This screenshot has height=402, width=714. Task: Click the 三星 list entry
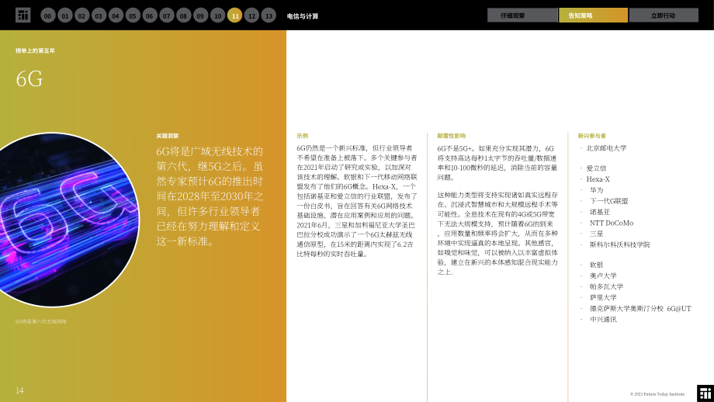pos(597,234)
